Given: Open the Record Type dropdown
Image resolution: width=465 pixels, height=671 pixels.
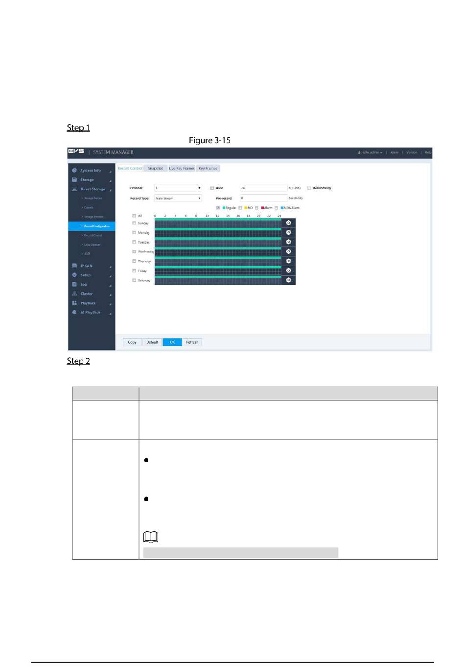Looking at the screenshot, I should click(178, 199).
